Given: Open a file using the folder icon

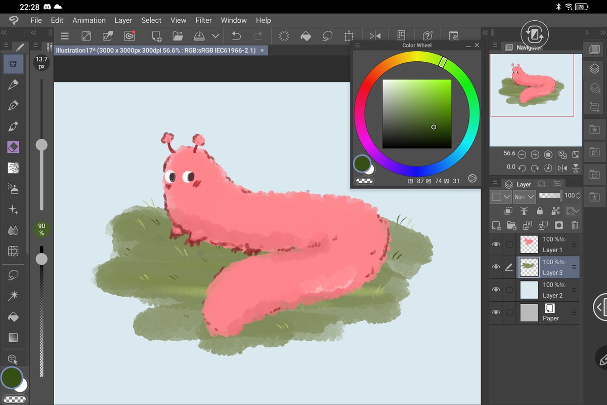Looking at the screenshot, I should (178, 36).
